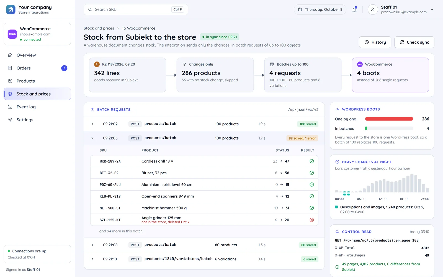443x277 pixels.
Task: Click the SKU text WKR-18V-2A
Action: coord(110,161)
